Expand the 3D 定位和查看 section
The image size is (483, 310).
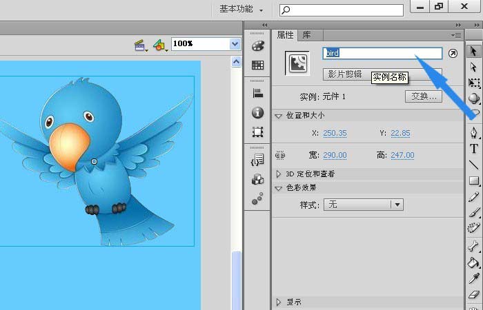pos(279,174)
